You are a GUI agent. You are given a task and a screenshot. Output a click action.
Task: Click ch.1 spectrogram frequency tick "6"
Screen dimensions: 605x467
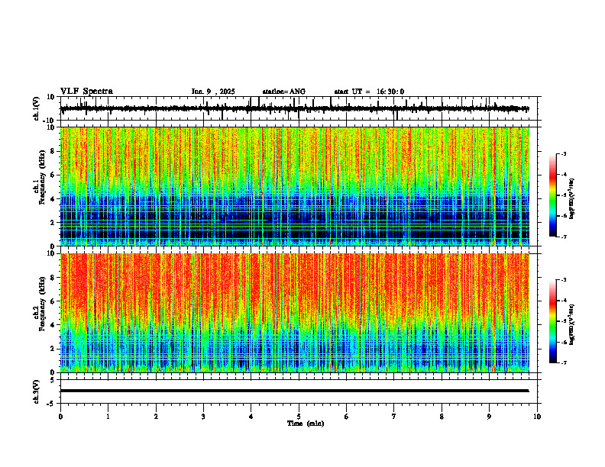(53, 175)
